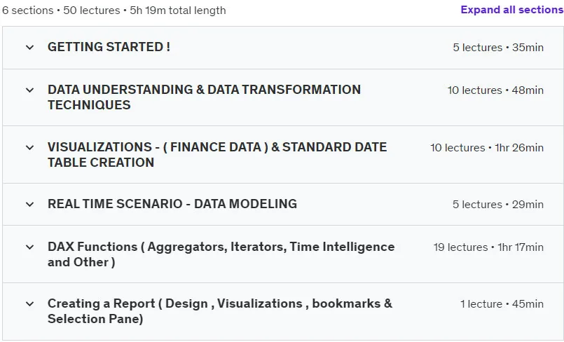
Task: Click the 1 lecture • 45min label
Action: [502, 304]
